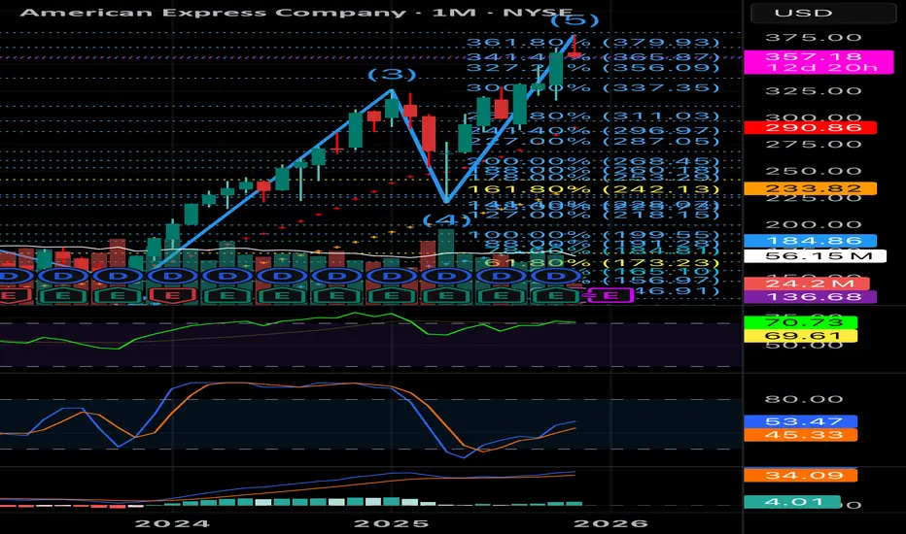Click the teal 4.01 histogram value label

pos(792,502)
